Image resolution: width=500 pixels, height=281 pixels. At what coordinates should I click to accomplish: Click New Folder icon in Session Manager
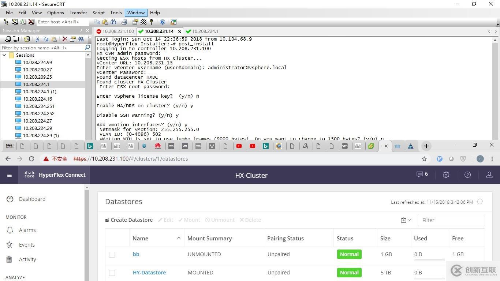tap(16, 39)
